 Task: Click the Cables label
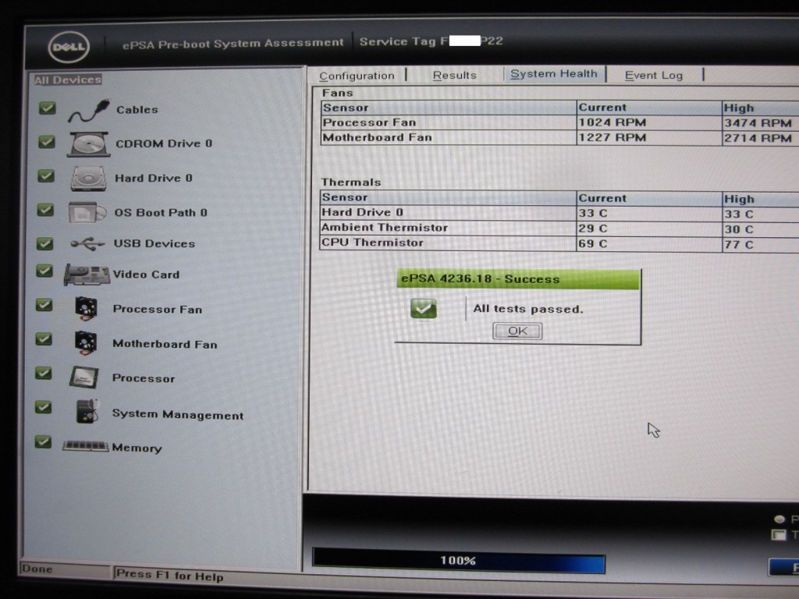[x=137, y=109]
